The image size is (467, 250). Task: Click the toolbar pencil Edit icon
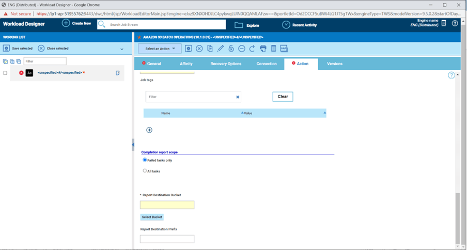click(221, 49)
